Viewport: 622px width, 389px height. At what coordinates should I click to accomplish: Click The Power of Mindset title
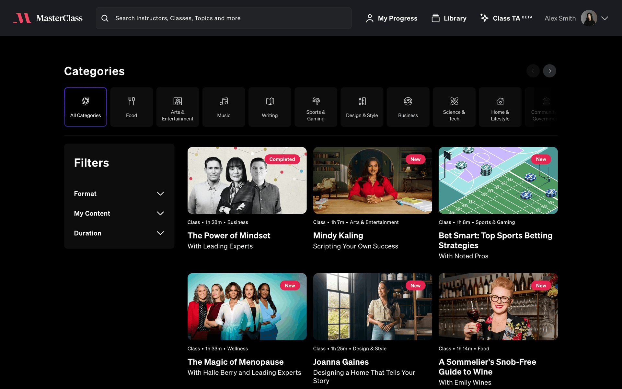[x=229, y=235]
